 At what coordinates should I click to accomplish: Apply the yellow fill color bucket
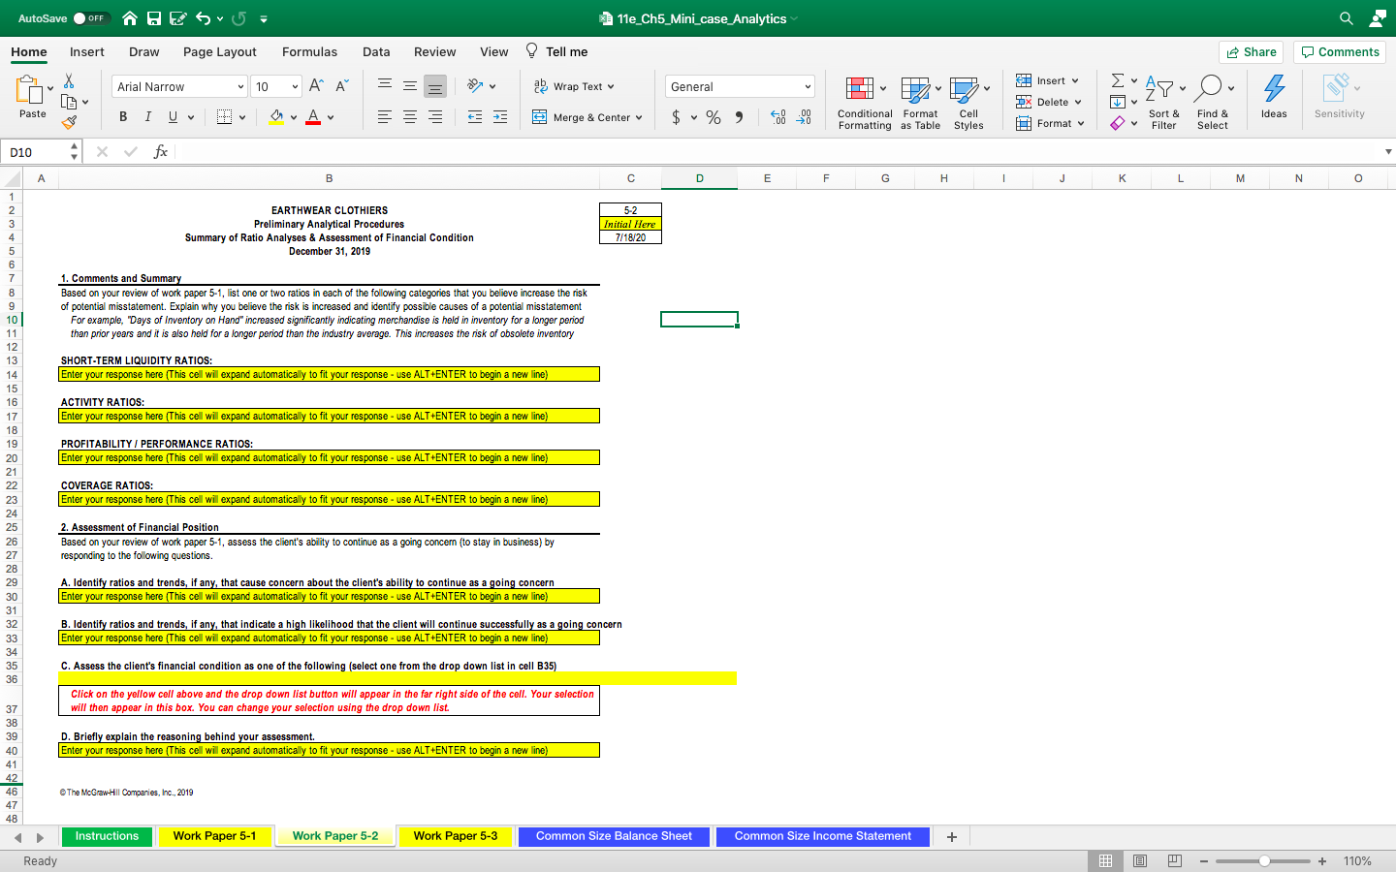(276, 117)
